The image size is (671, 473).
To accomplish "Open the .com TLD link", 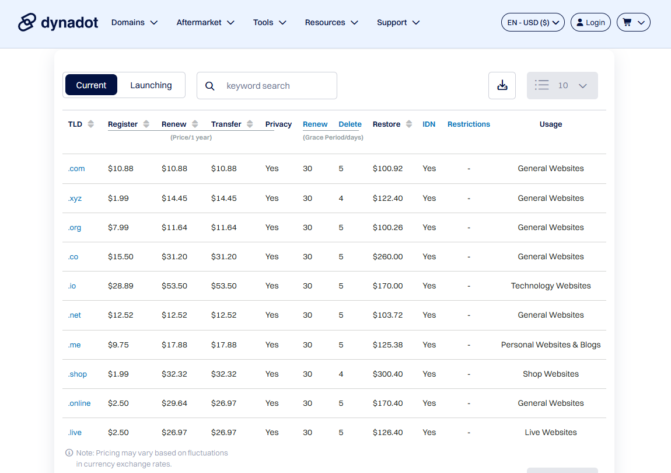I will (76, 168).
